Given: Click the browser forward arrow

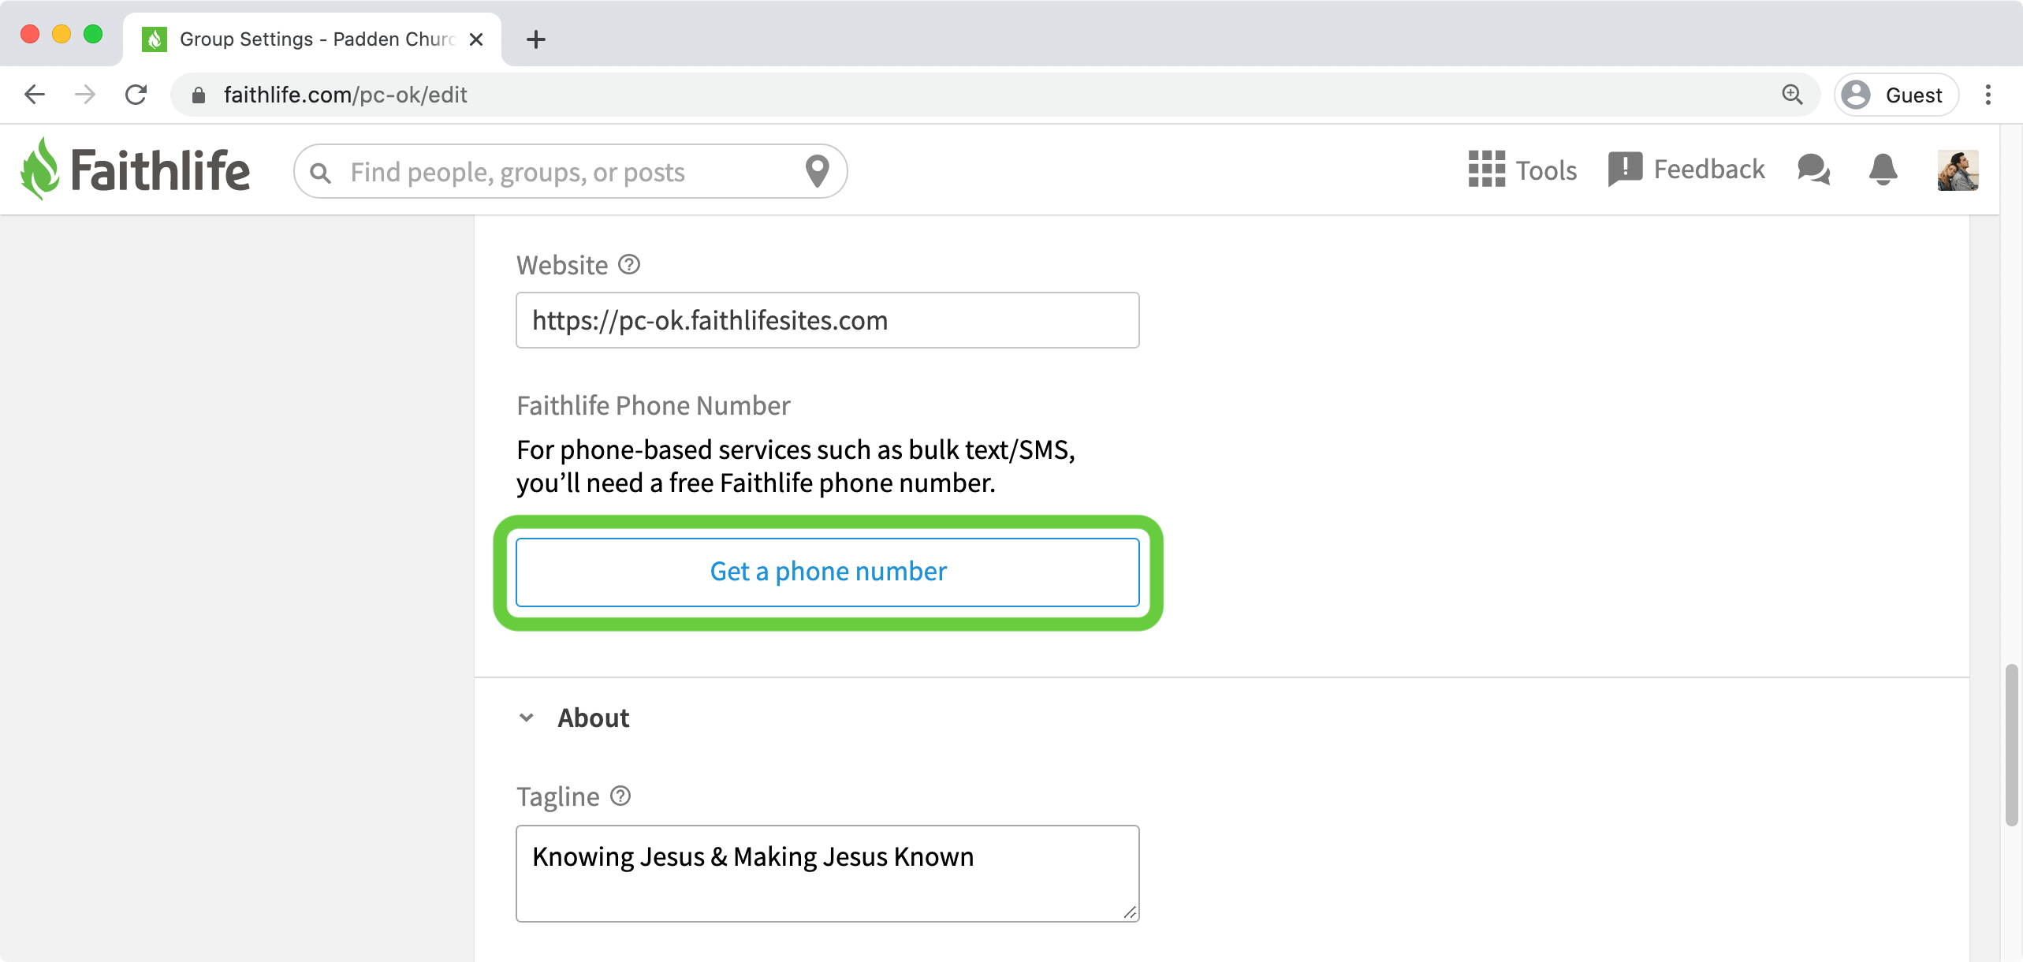Looking at the screenshot, I should click(85, 95).
